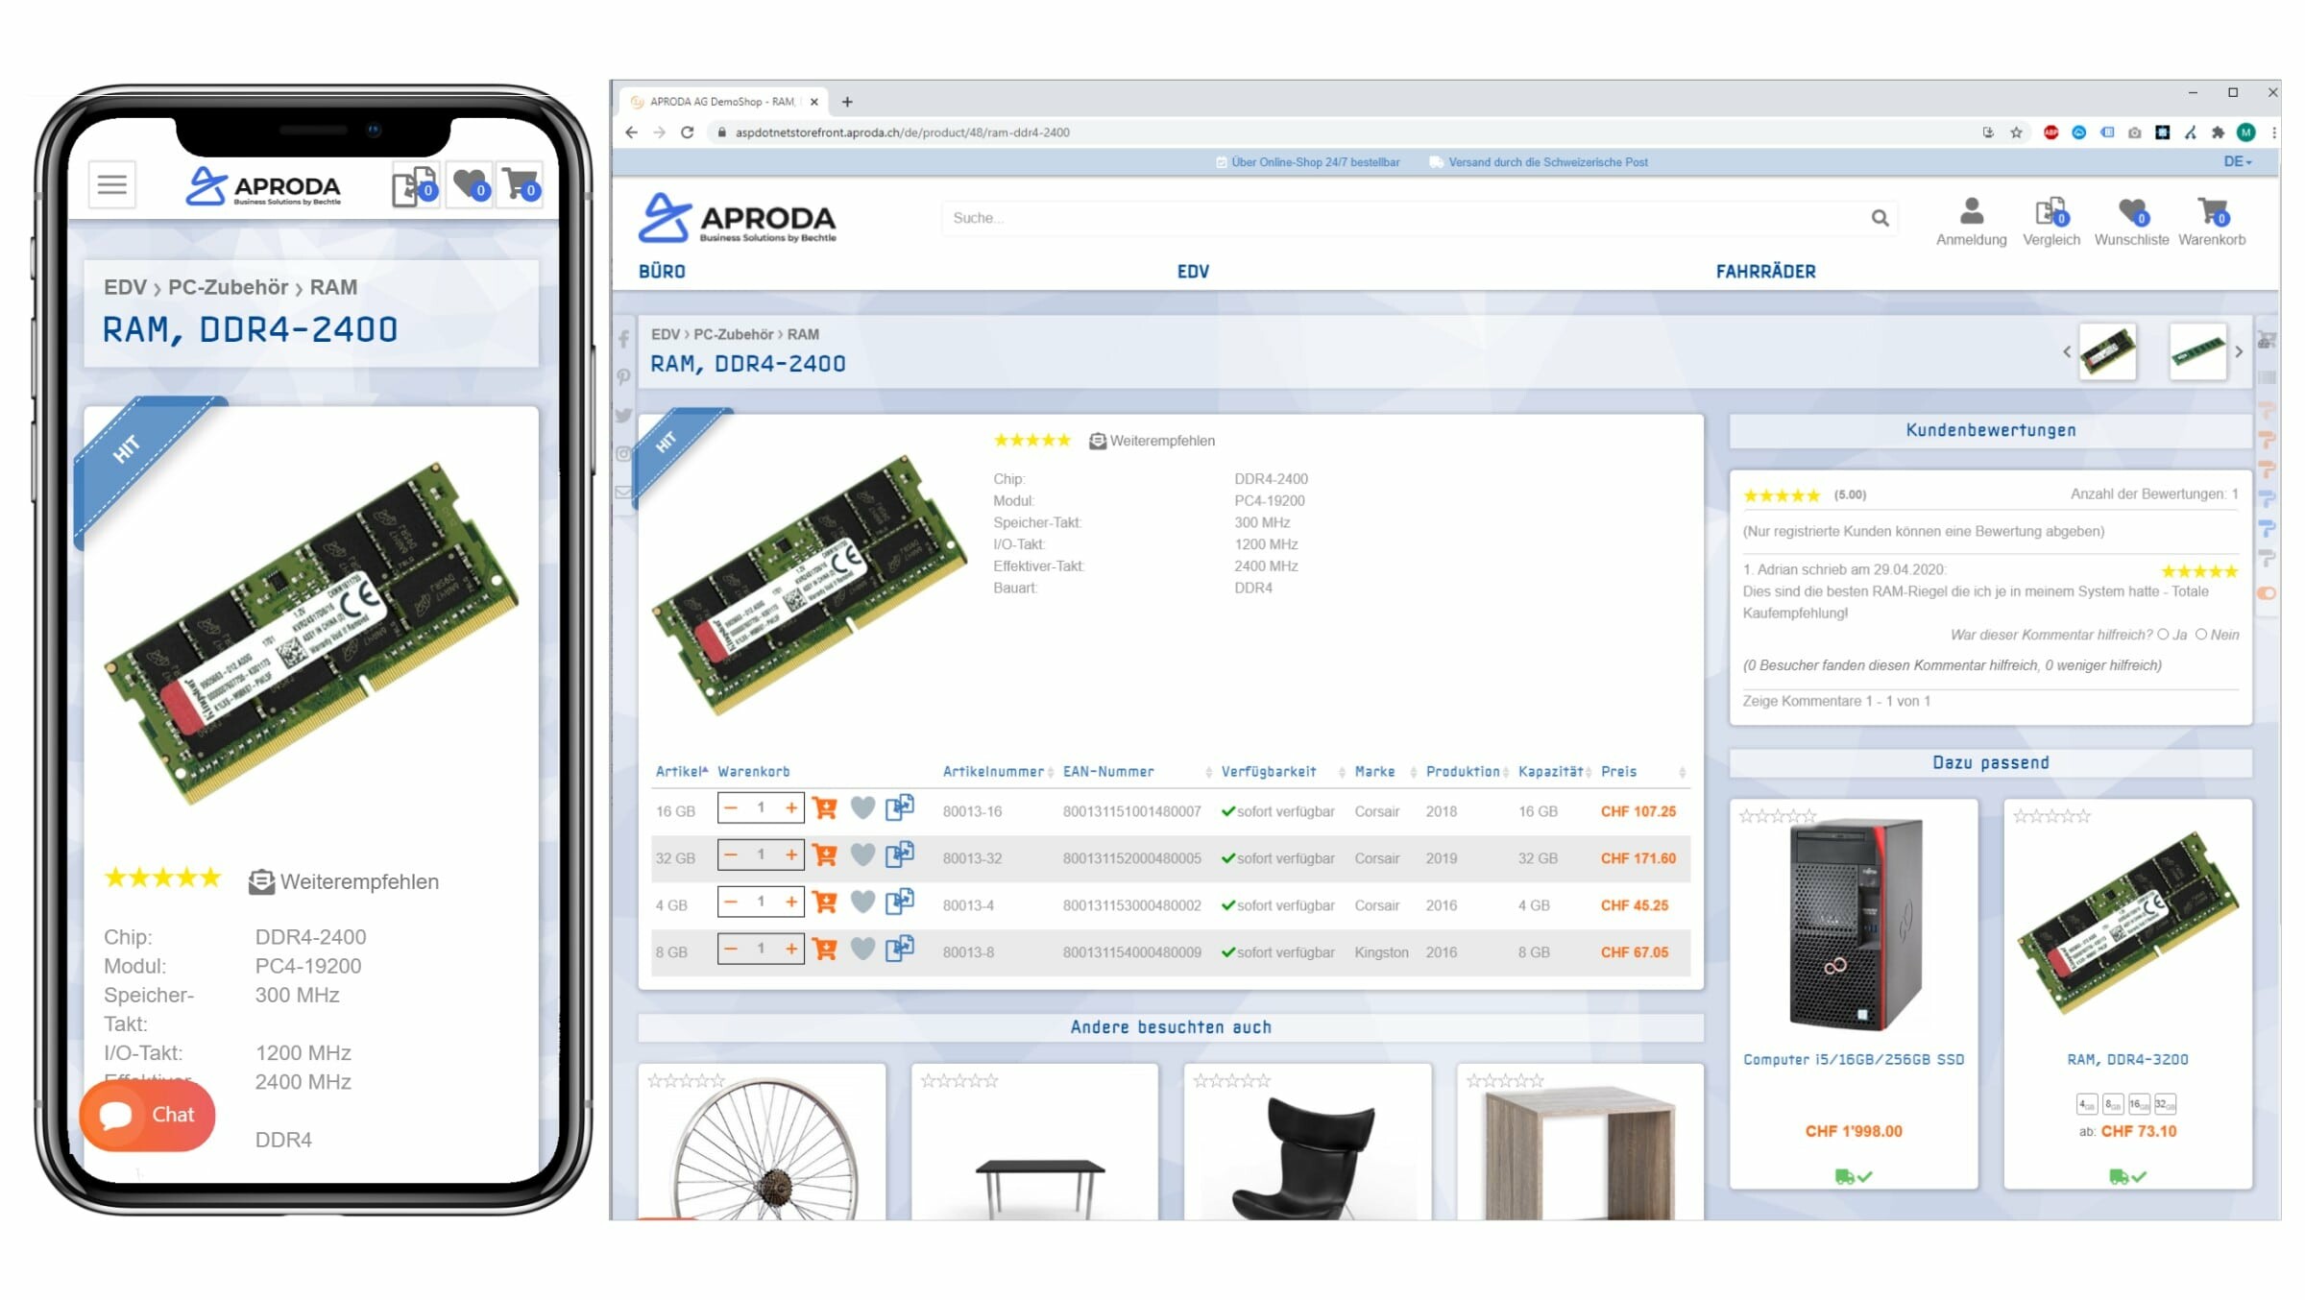This screenshot has height=1300, width=2305.
Task: Add 32 GB RAM to cart
Action: tap(824, 855)
